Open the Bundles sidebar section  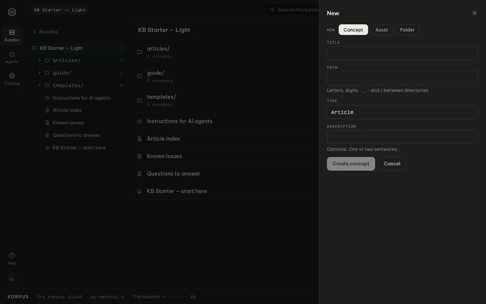(x=12, y=36)
